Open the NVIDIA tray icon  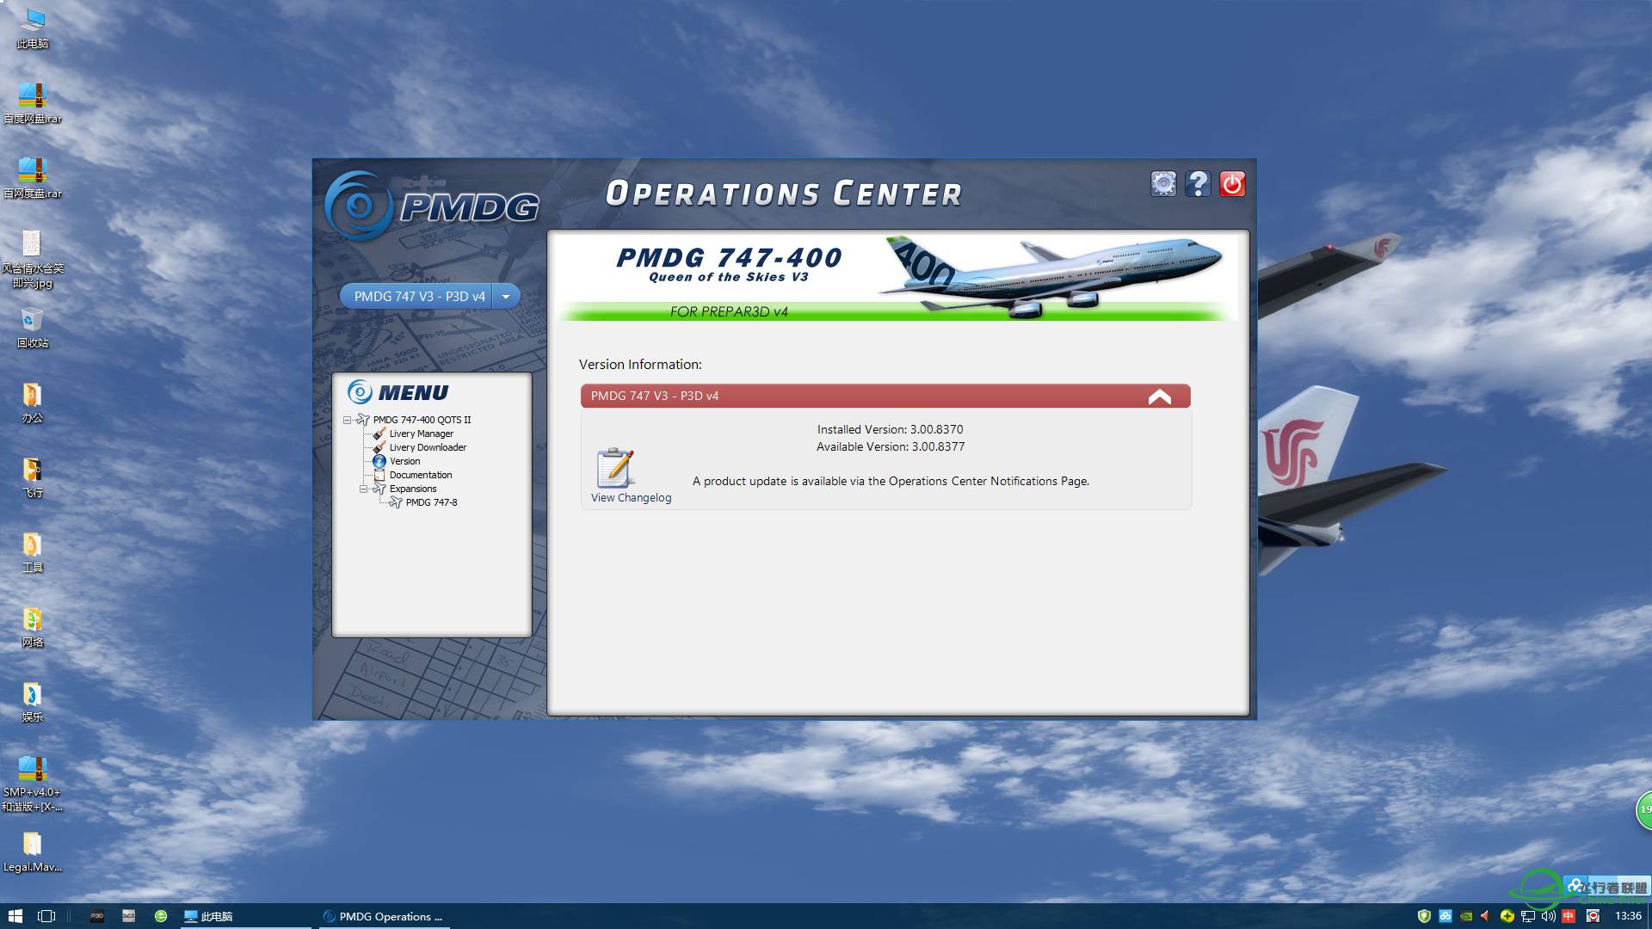pos(1465,916)
